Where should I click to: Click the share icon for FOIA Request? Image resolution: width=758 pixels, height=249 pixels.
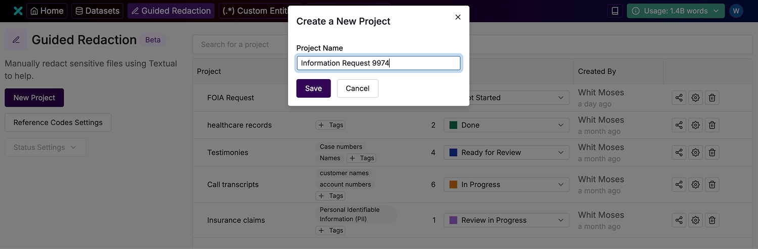pyautogui.click(x=679, y=98)
